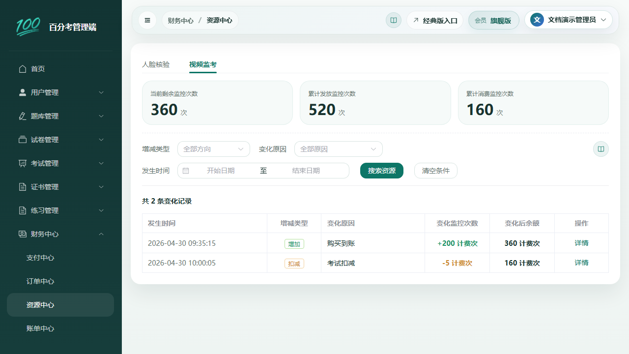Screen dimensions: 629x354
Task: Click the 搜索资源 button
Action: pyautogui.click(x=382, y=171)
